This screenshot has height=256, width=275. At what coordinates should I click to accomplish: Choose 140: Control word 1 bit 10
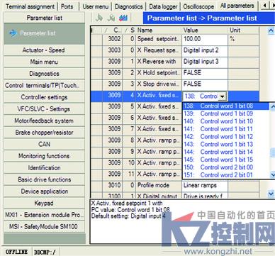(x=226, y=121)
